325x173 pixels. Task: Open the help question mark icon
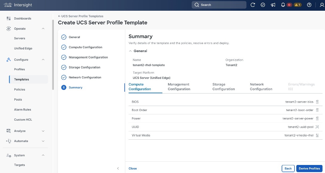click(x=309, y=5)
